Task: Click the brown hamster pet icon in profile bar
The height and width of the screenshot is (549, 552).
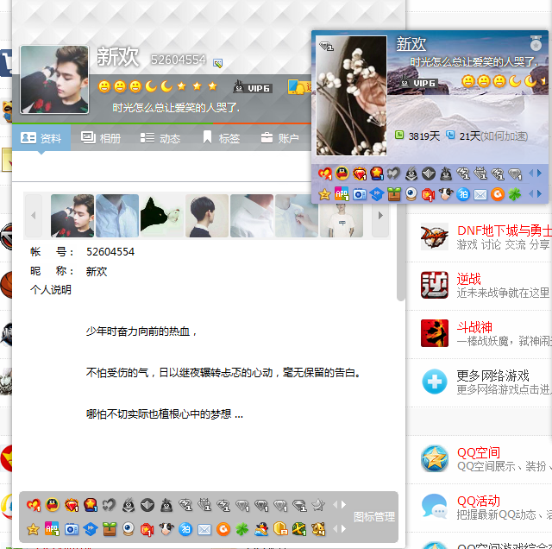Action: pyautogui.click(x=318, y=529)
